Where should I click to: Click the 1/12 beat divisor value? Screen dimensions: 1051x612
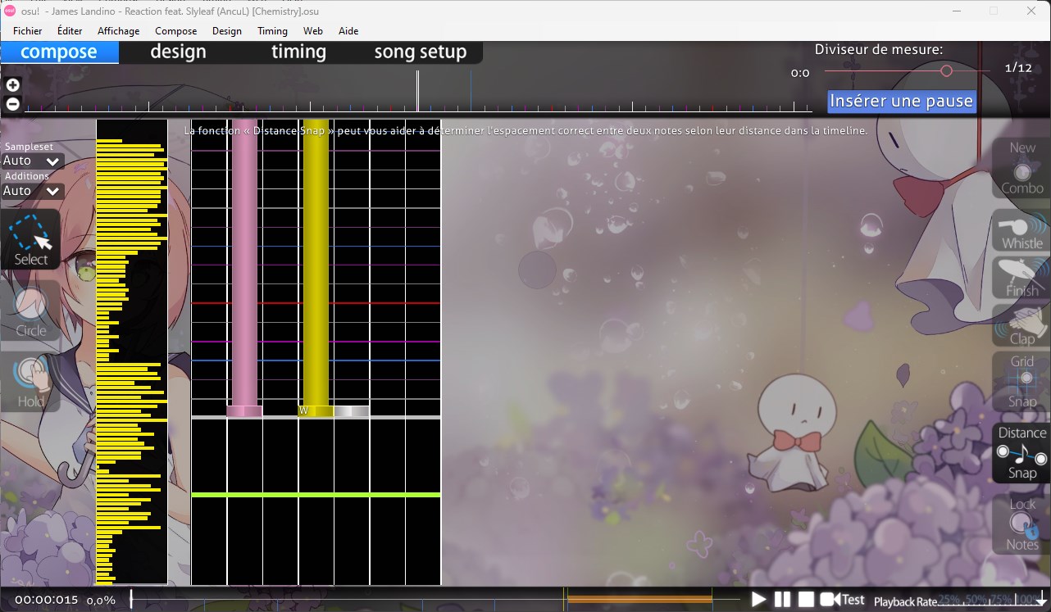pos(1019,68)
